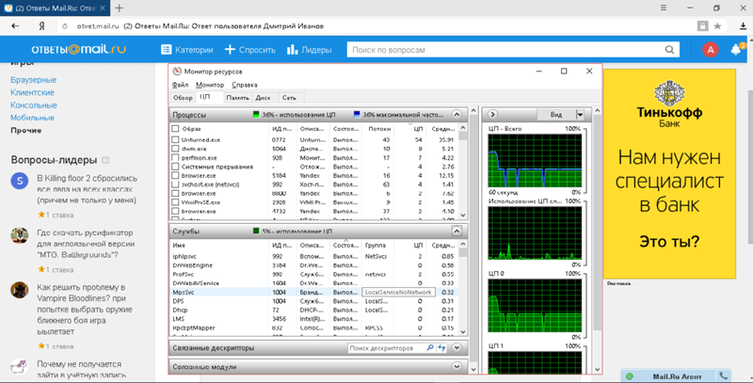Open the notifications bell
The image size is (753, 383).
[736, 50]
